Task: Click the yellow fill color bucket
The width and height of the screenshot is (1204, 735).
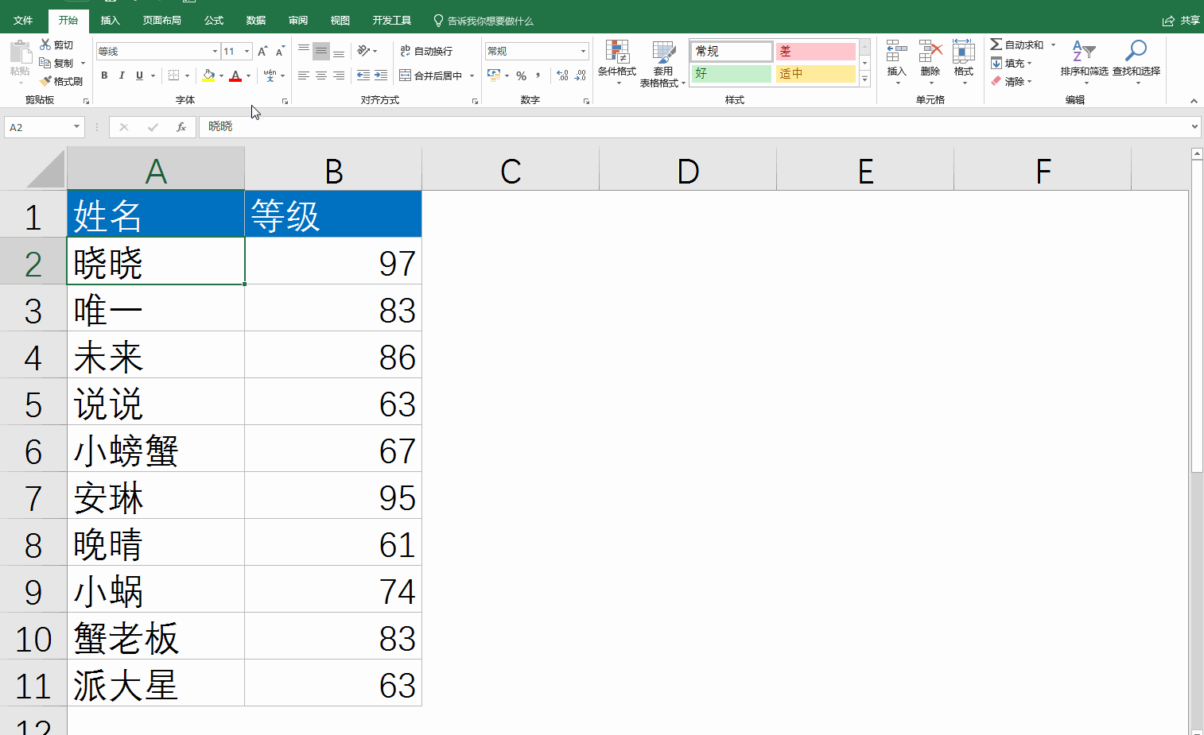Action: (208, 75)
